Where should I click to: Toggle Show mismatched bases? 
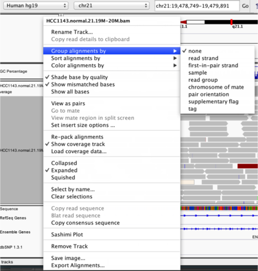point(112,84)
